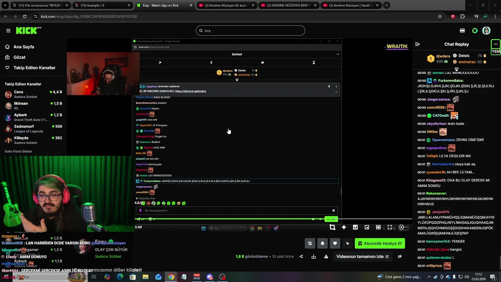Toggle channel notifications with the bell button
This screenshot has height=282, width=501.
(x=323, y=243)
